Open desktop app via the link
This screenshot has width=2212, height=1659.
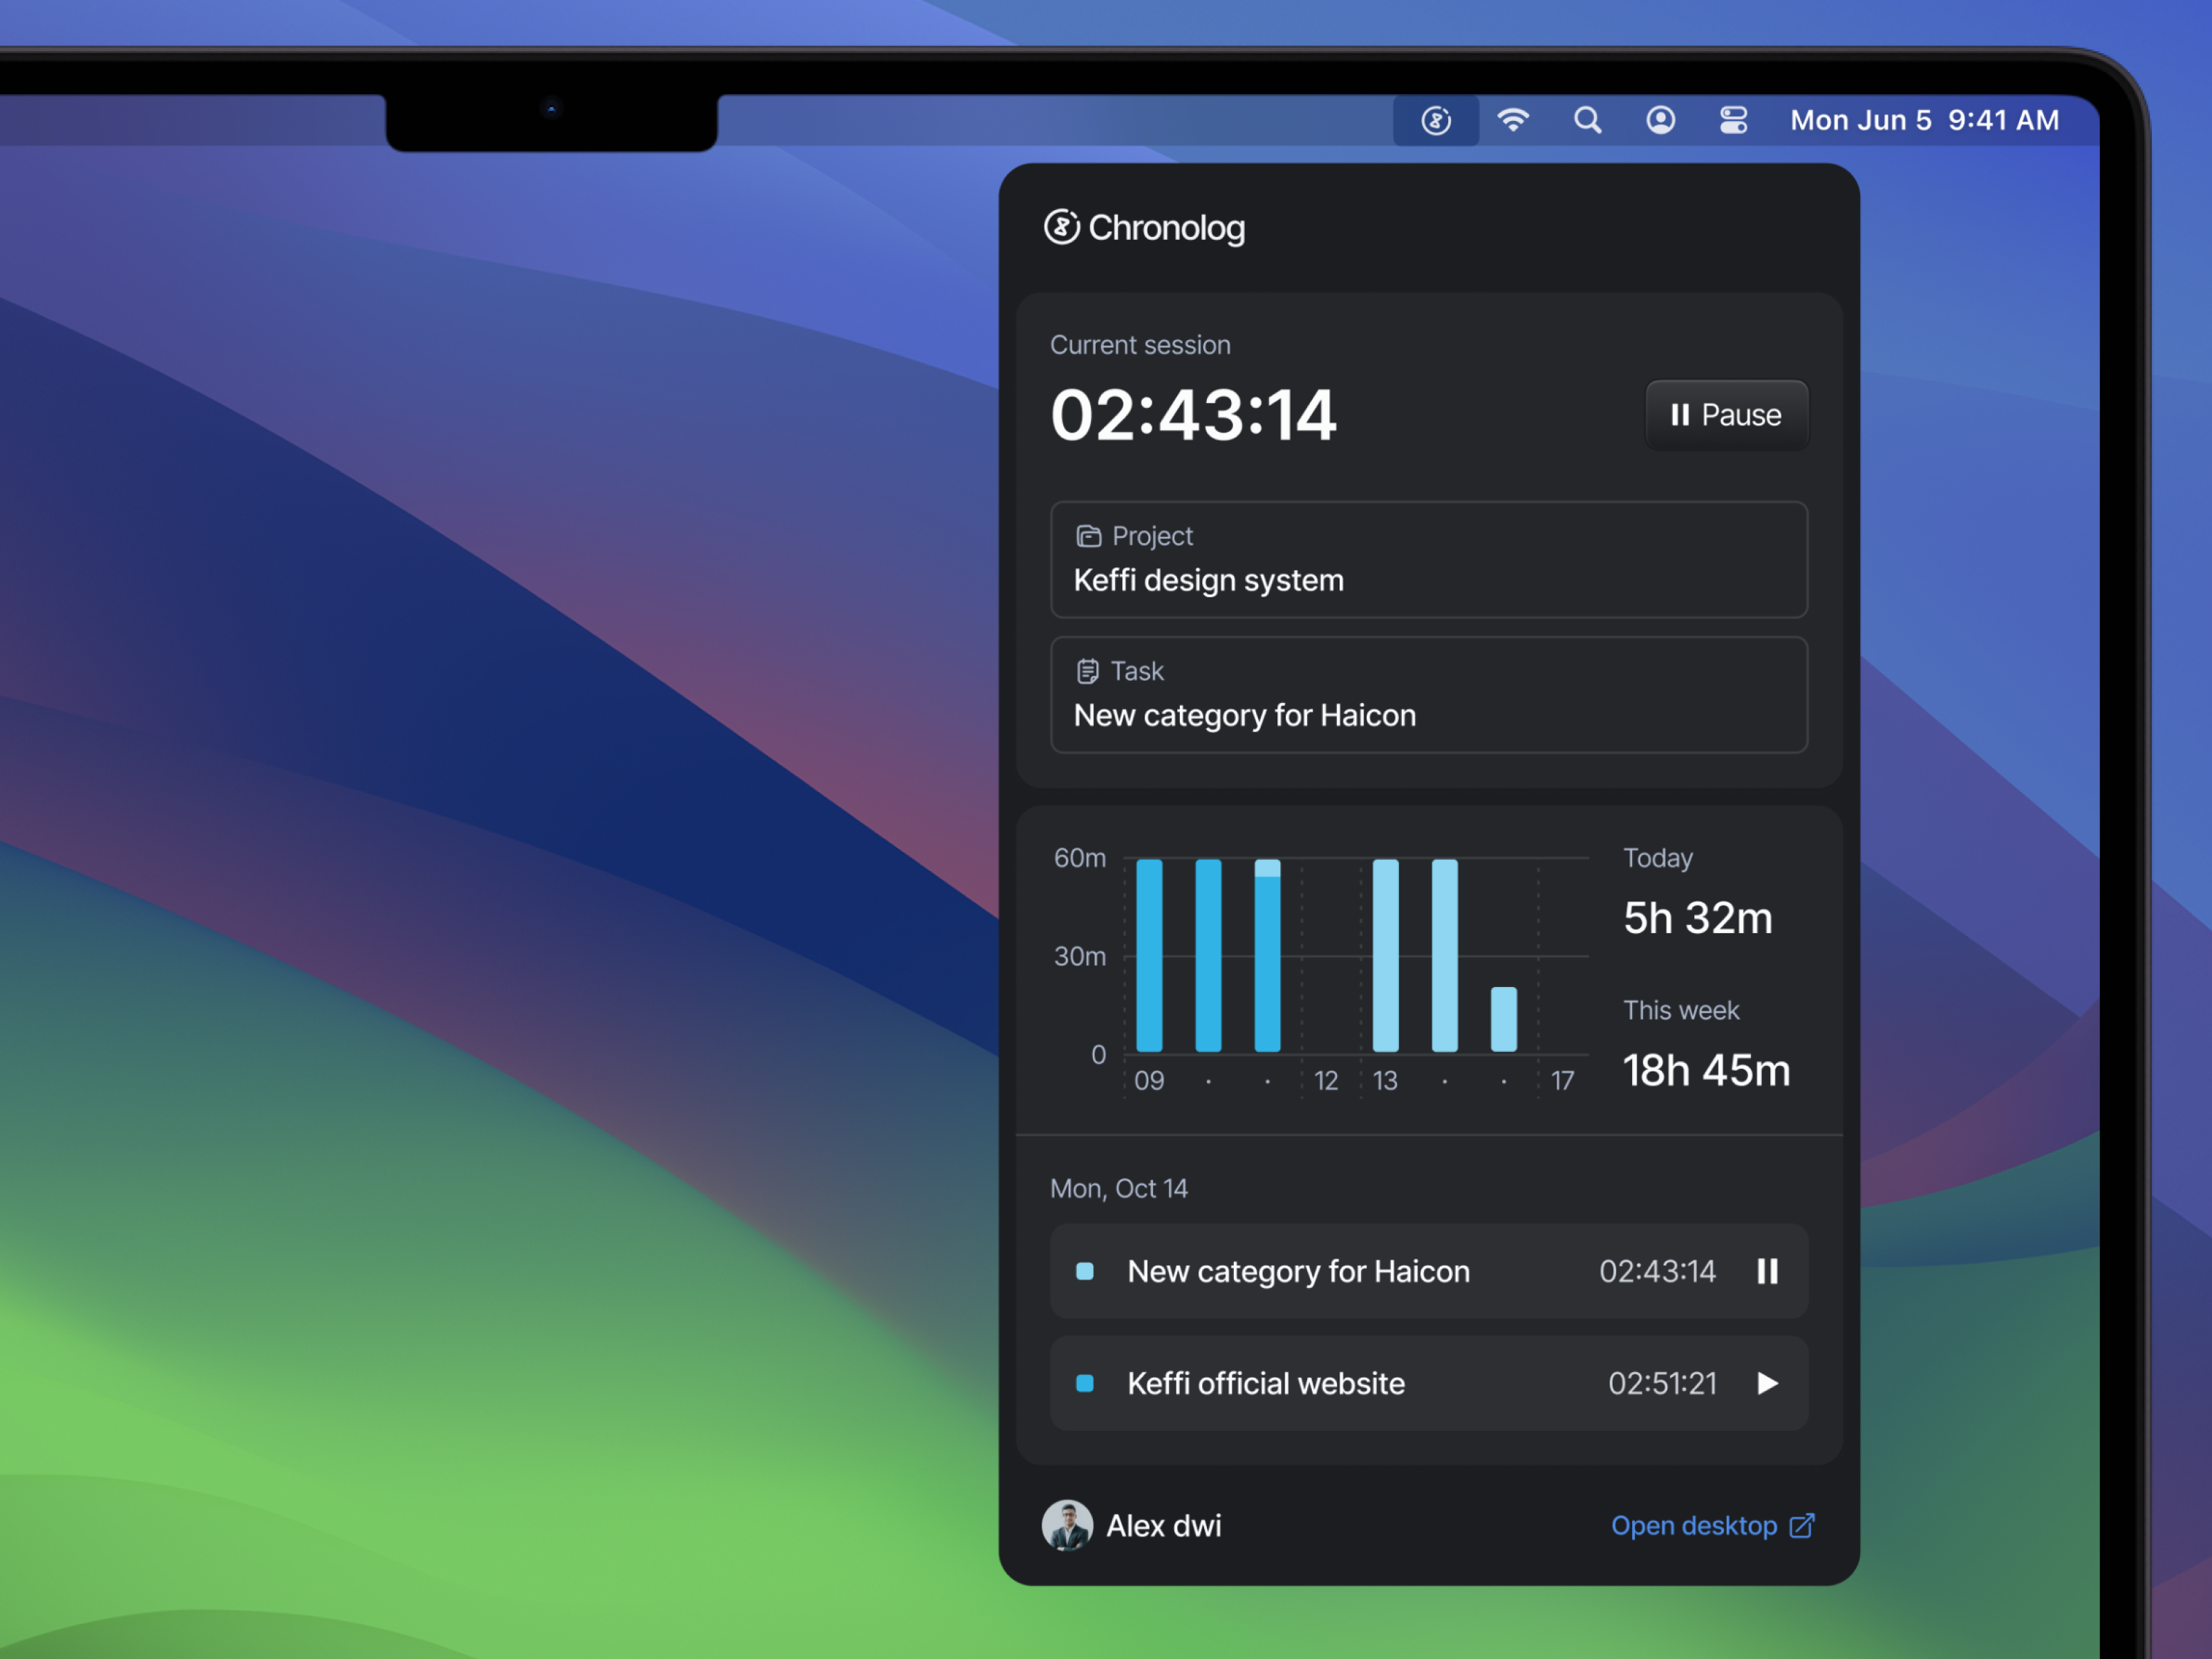click(1712, 1525)
